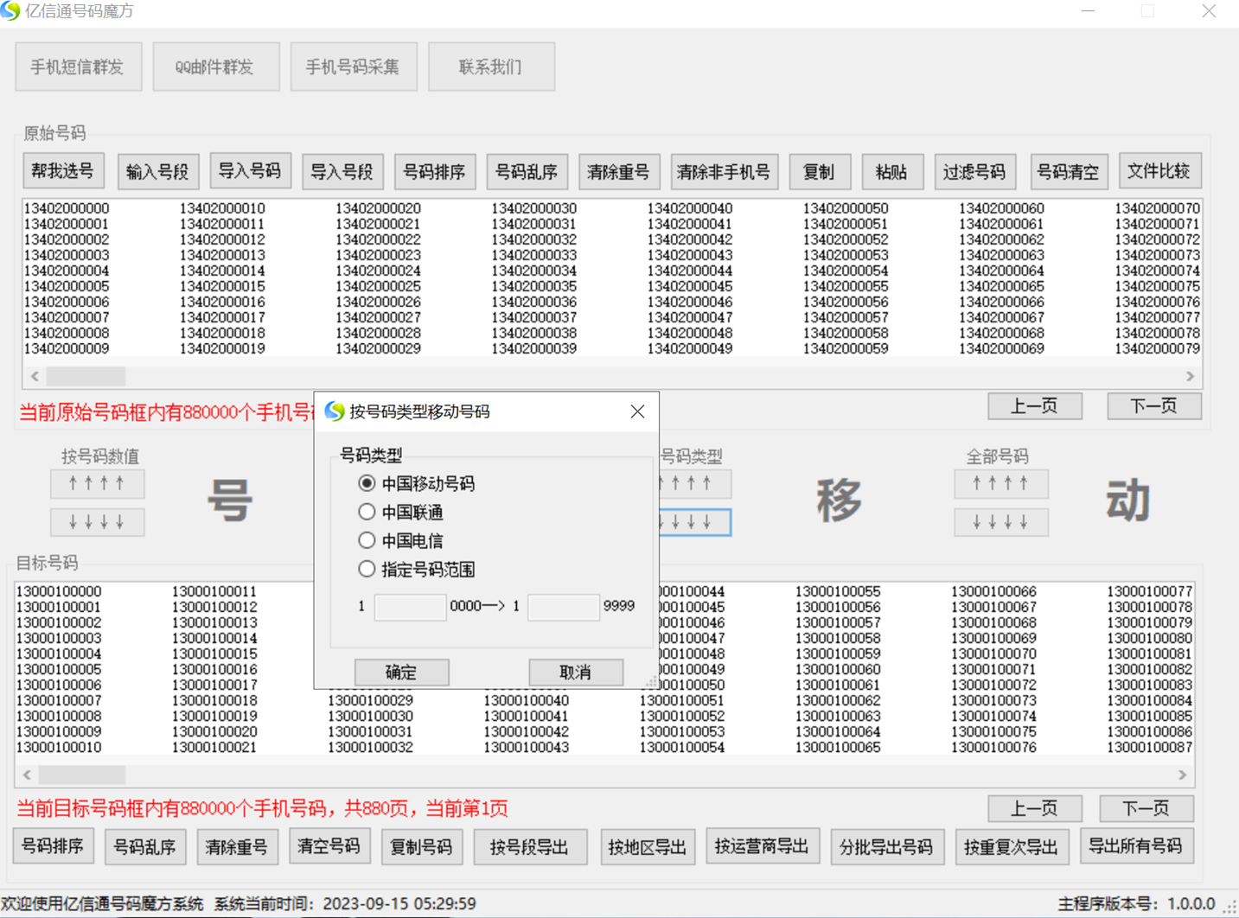Click target list scrollbar right arrow
Viewport: 1239px width, 918px height.
1182,775
